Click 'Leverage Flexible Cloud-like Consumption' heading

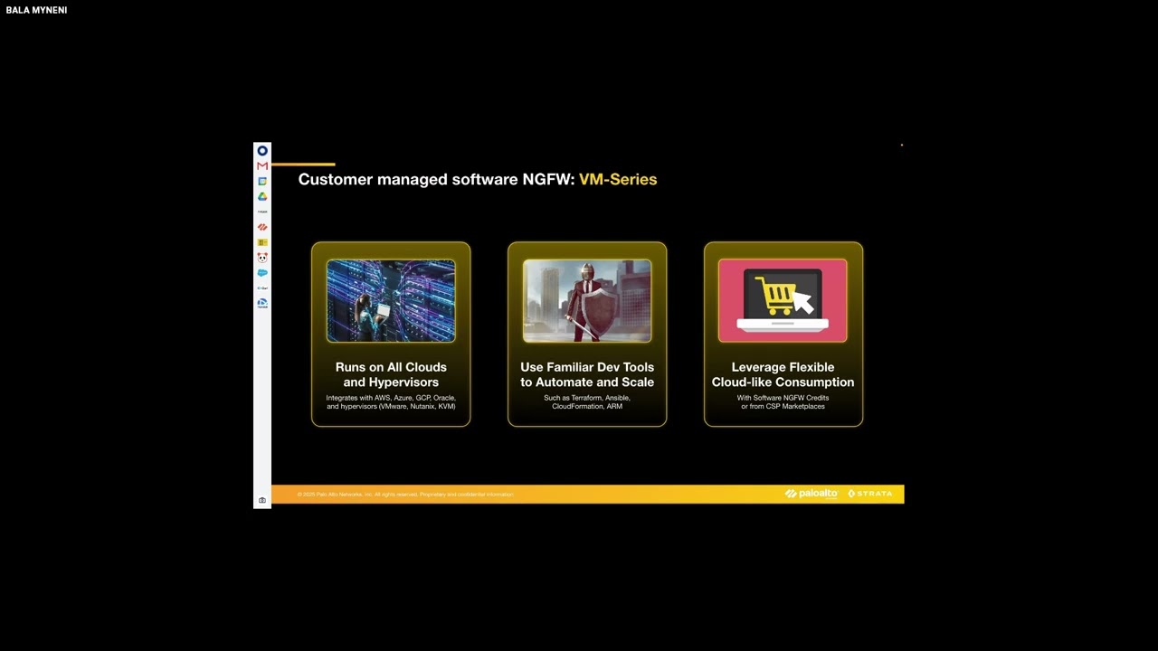[783, 374]
